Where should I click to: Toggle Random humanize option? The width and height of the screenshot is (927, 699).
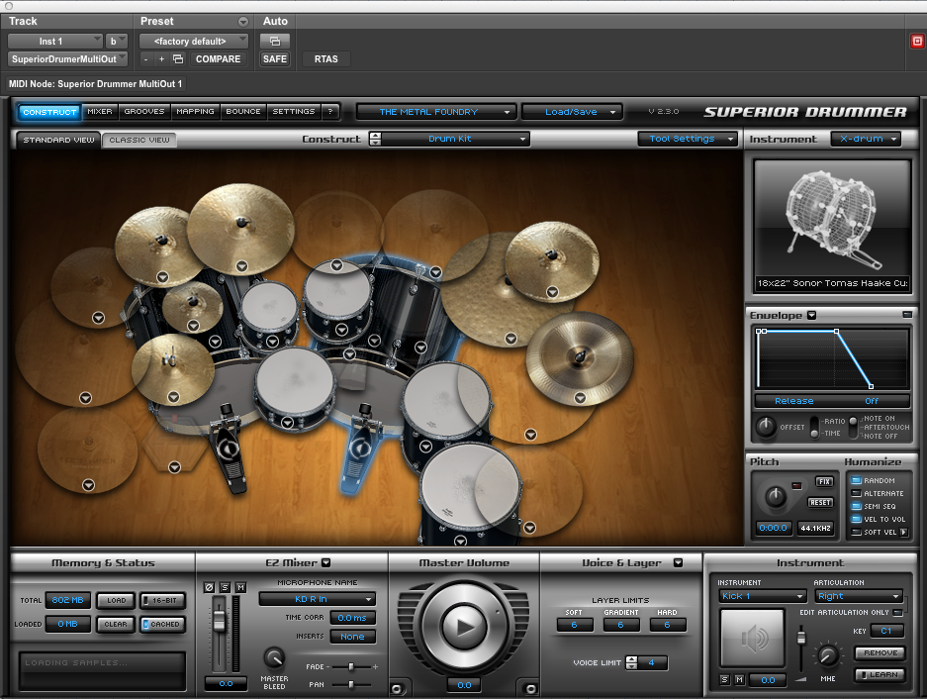856,480
